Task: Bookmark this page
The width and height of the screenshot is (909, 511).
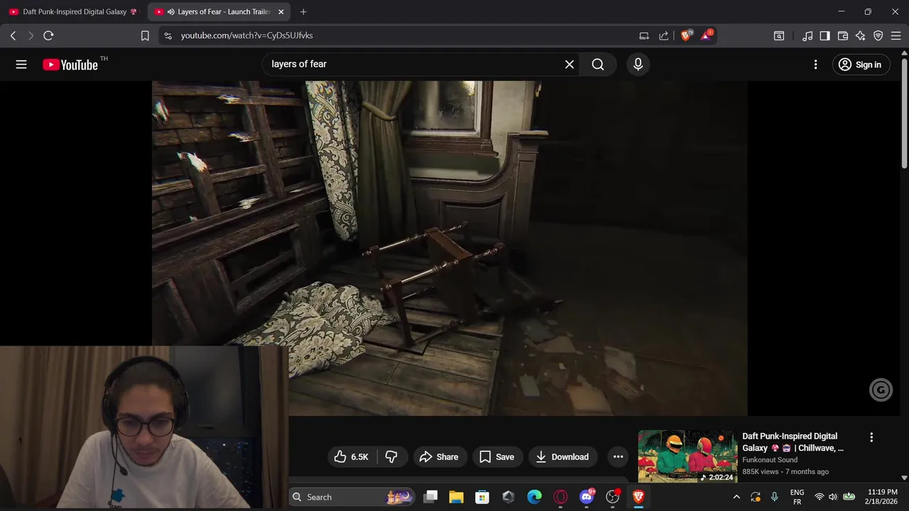Action: 145,35
